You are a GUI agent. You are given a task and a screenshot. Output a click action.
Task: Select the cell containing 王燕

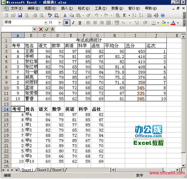coord(31,51)
